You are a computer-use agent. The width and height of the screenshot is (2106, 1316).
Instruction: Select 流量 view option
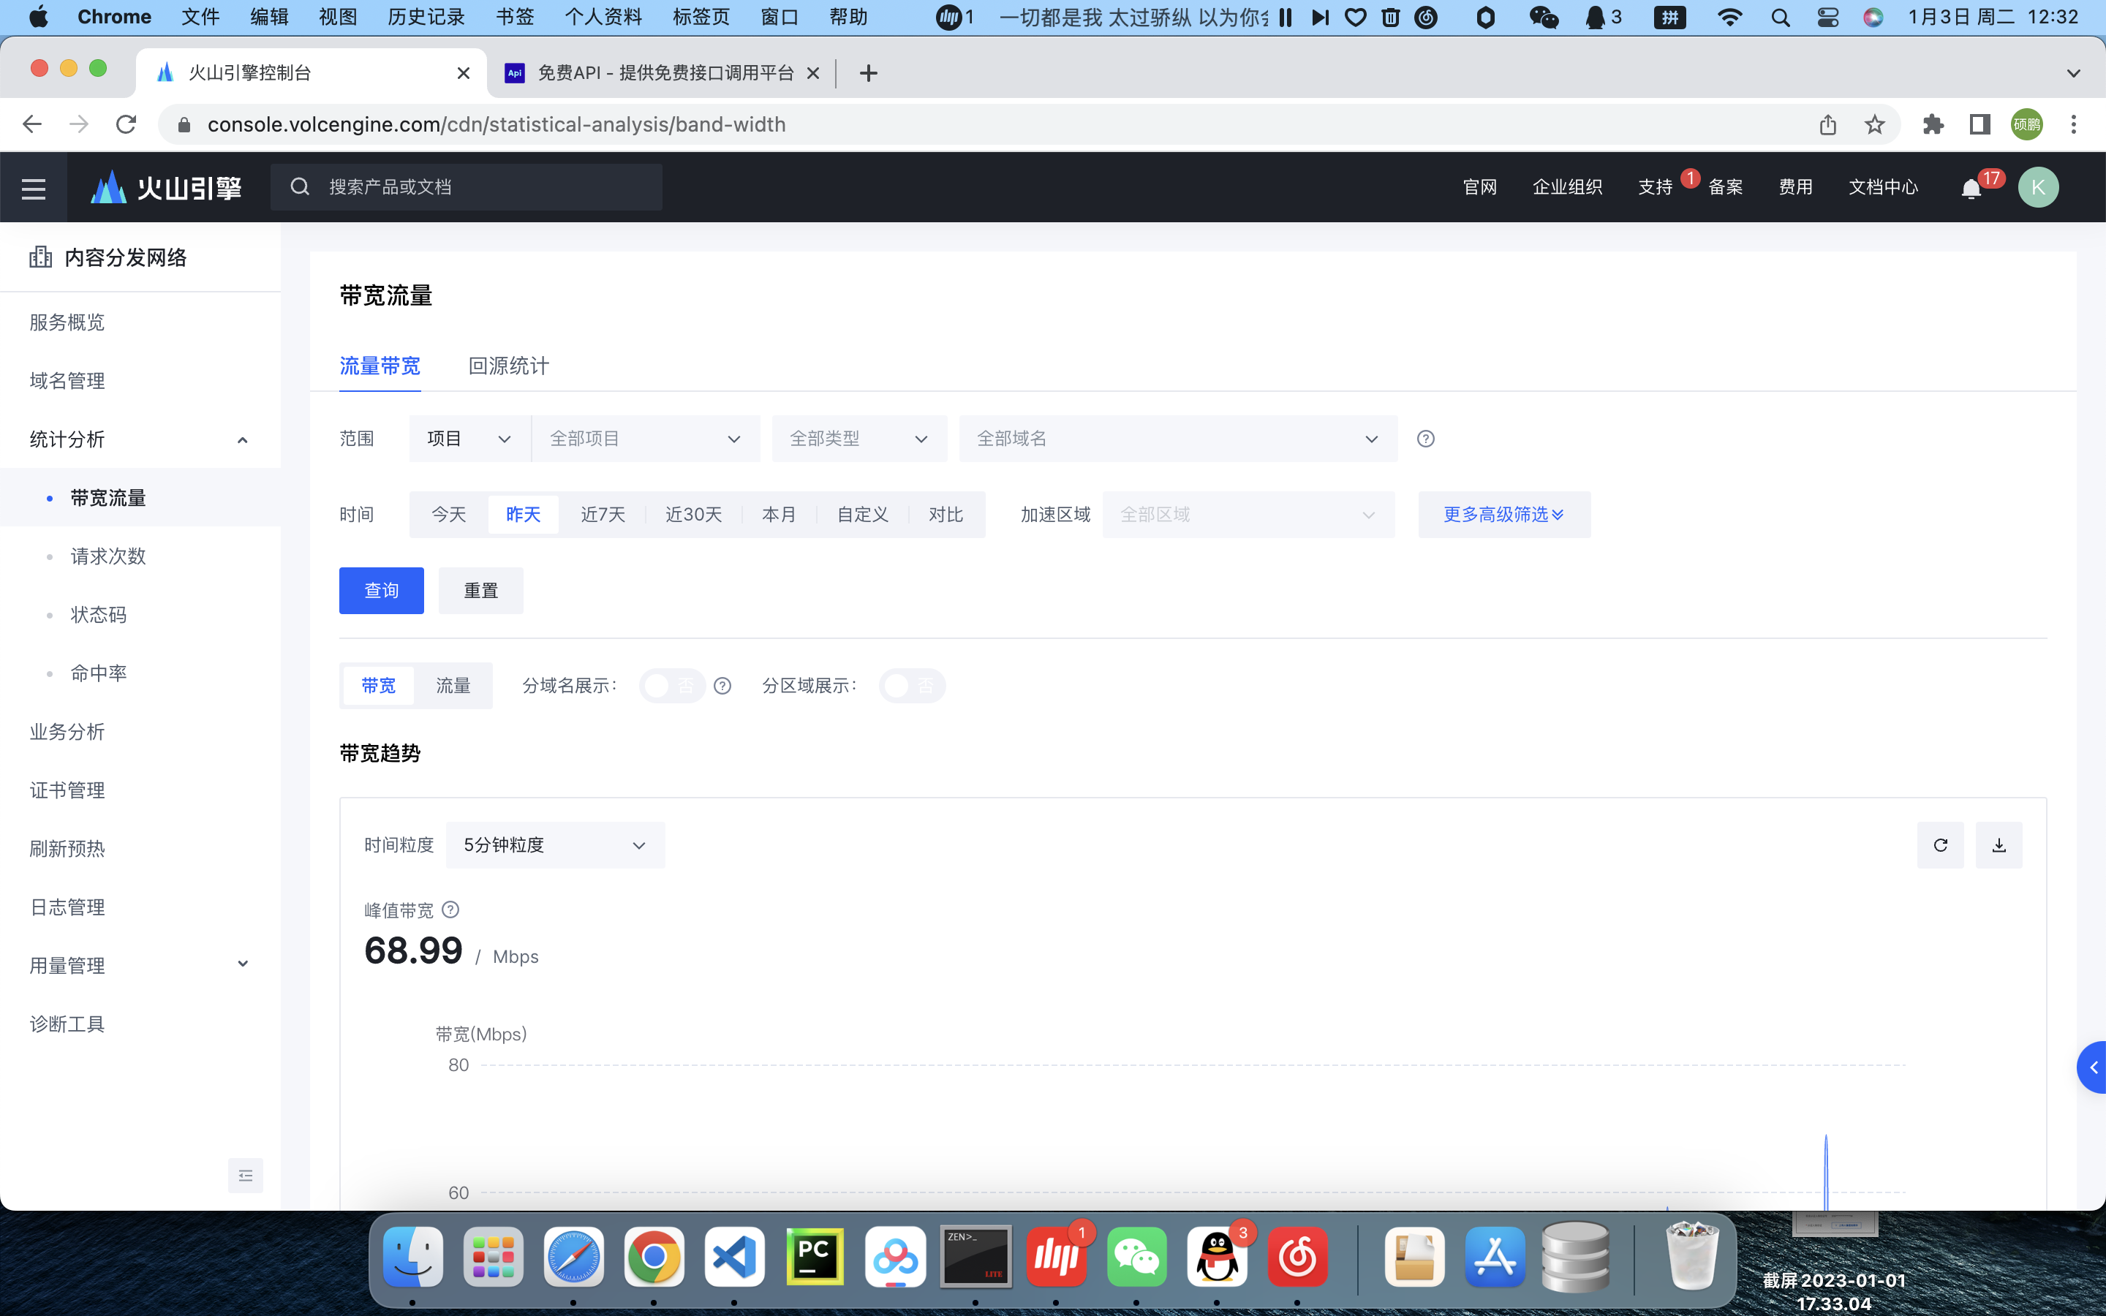point(453,686)
